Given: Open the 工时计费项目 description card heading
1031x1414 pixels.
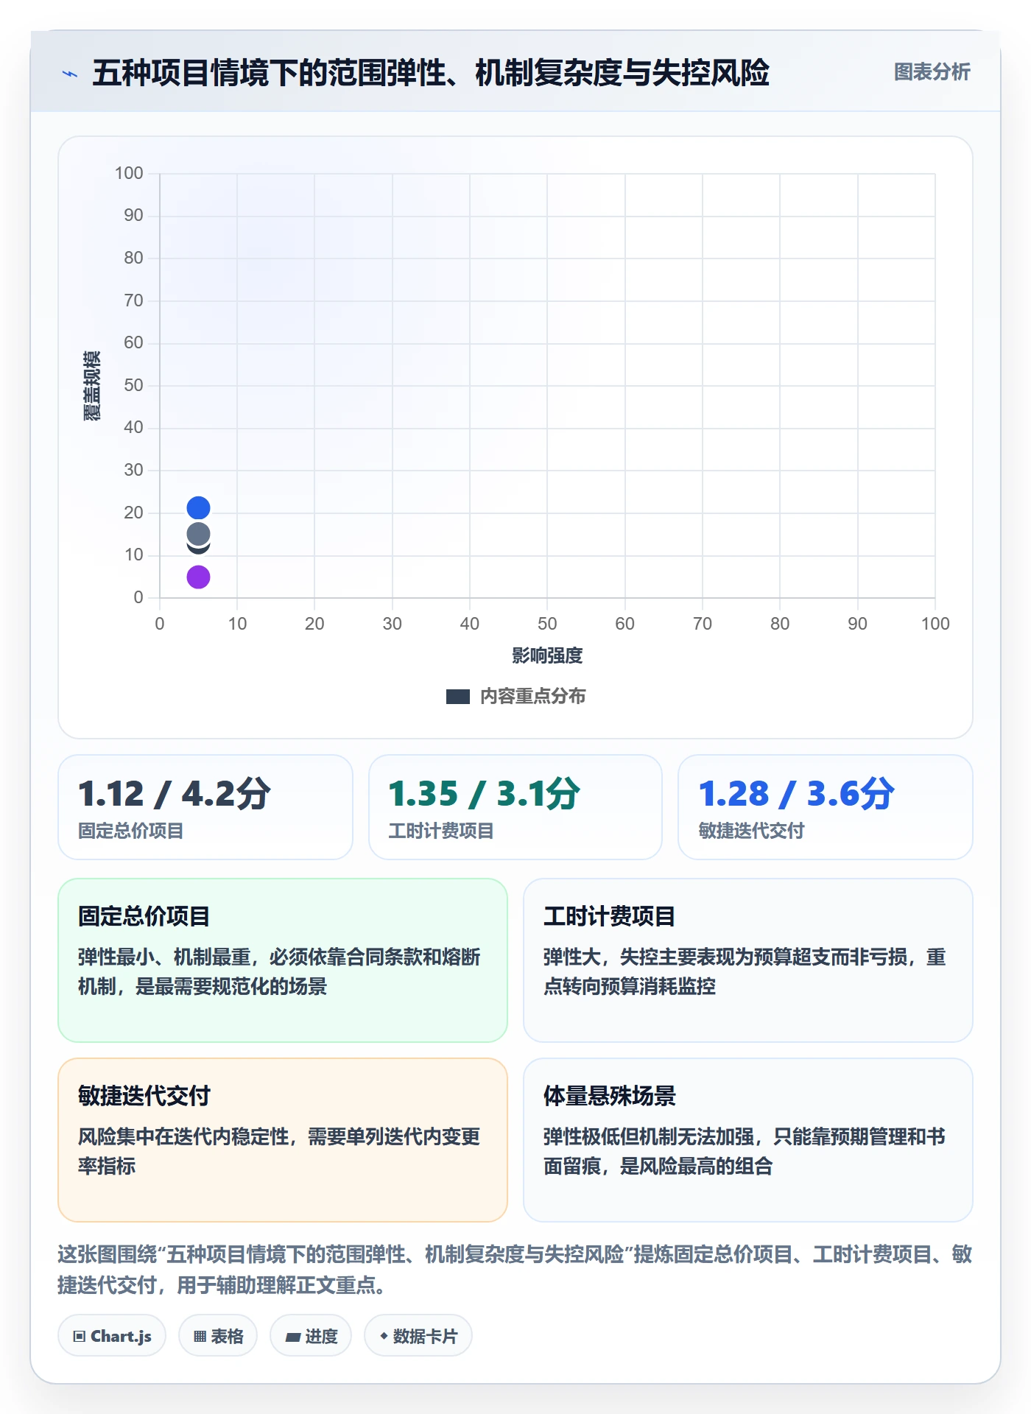Looking at the screenshot, I should tap(610, 916).
